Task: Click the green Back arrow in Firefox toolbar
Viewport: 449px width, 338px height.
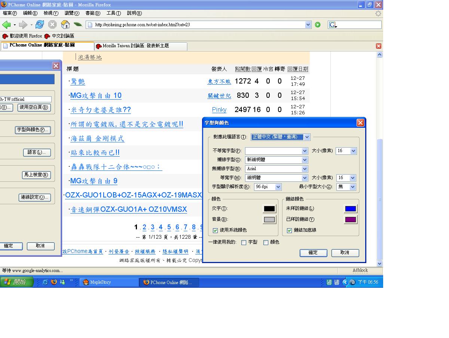Action: click(6, 25)
